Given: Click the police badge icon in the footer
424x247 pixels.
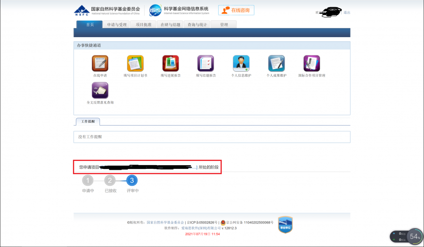Looking at the screenshot, I should 223,223.
